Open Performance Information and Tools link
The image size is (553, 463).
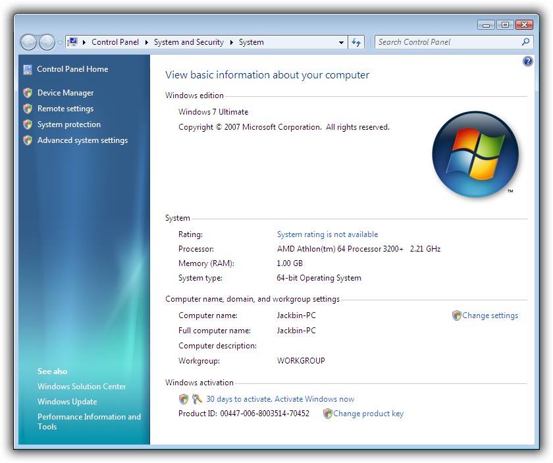tap(89, 422)
